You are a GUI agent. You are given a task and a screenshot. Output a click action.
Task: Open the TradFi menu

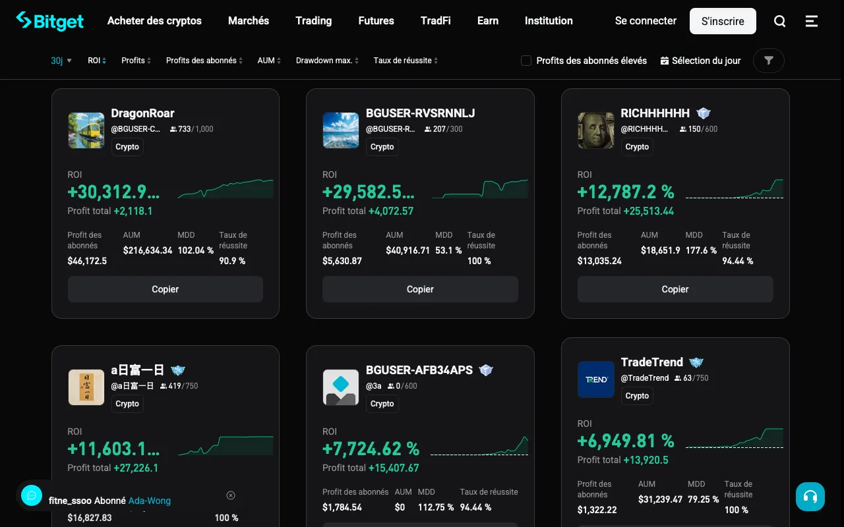436,21
